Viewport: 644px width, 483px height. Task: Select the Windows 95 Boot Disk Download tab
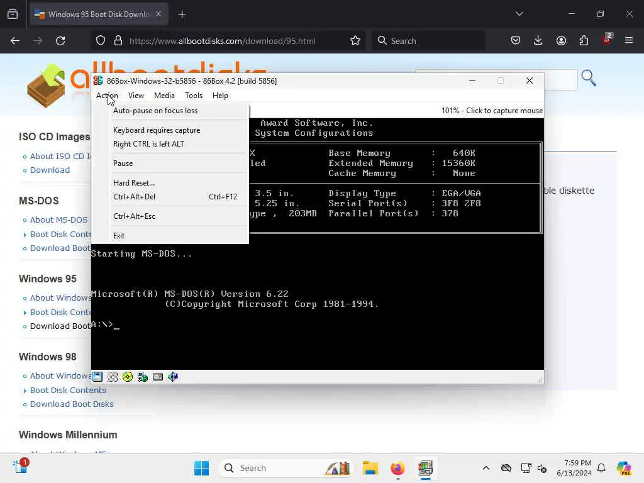click(99, 14)
